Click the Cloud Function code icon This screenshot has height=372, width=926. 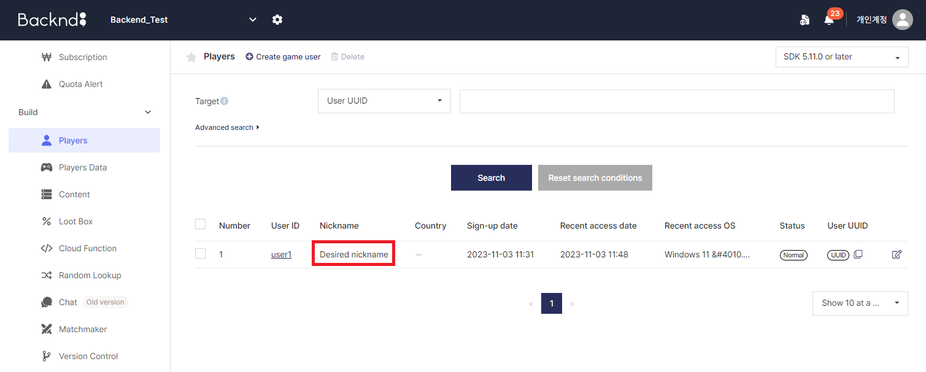point(47,248)
